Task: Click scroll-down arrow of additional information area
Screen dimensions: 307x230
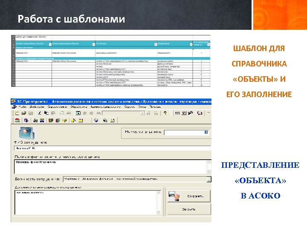Action: click(x=159, y=212)
